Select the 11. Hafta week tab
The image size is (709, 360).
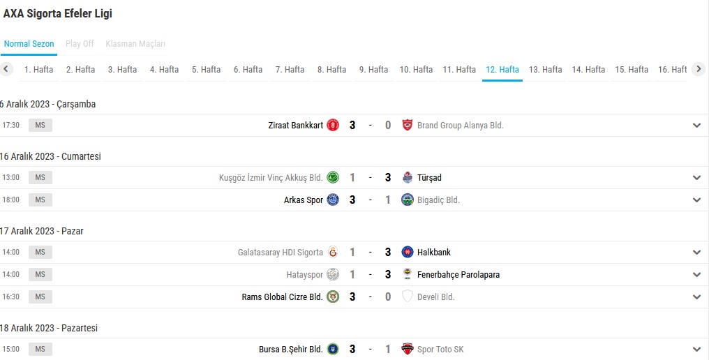coord(459,70)
